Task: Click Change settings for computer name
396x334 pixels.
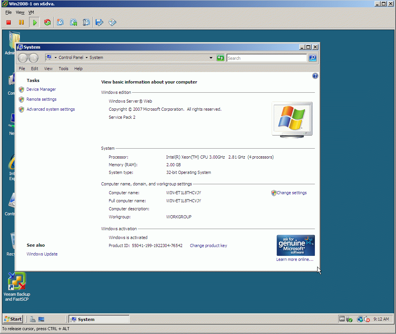Action: 292,193
